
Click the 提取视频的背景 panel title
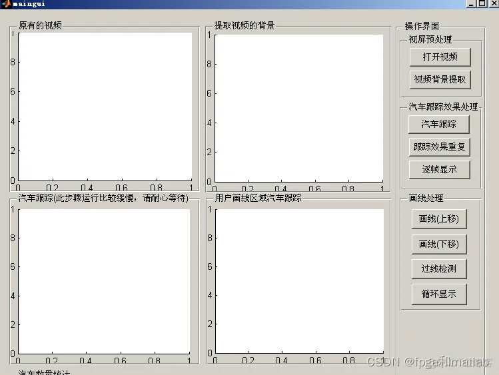point(245,25)
